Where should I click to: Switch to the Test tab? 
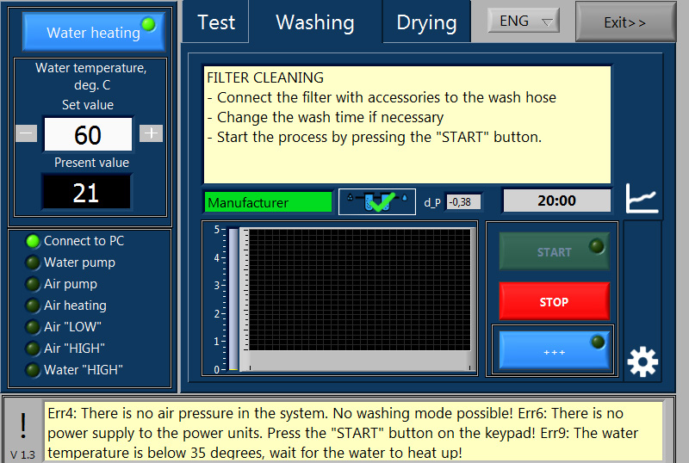216,22
